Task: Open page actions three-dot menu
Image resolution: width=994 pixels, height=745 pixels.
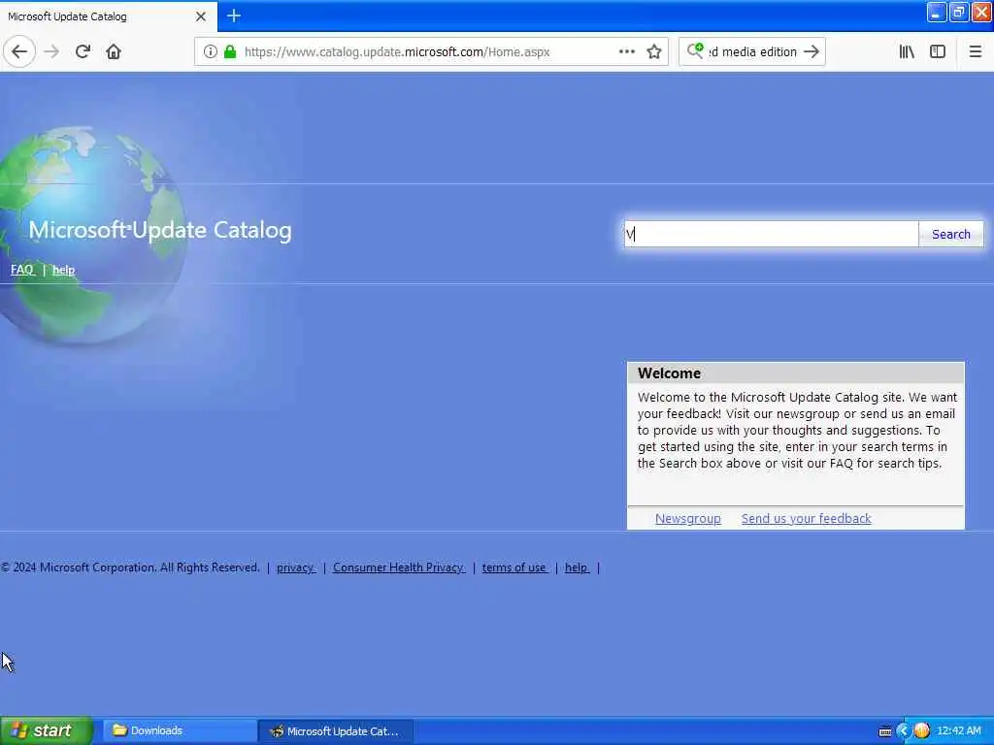Action: click(x=627, y=52)
